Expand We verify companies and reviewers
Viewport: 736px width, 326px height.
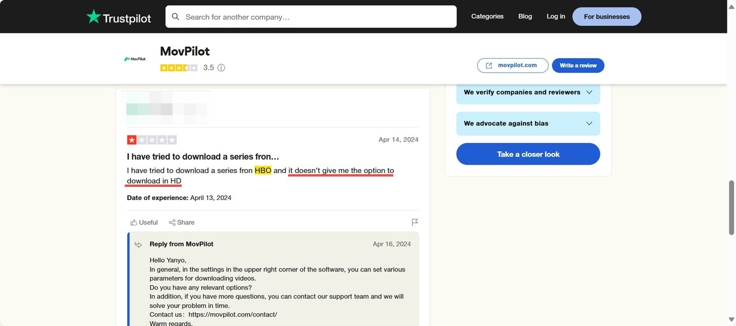(528, 92)
